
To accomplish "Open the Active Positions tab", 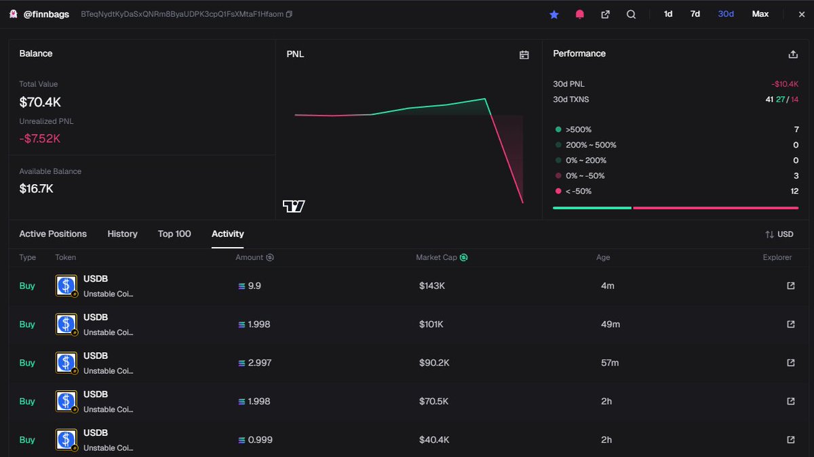I will tap(53, 234).
